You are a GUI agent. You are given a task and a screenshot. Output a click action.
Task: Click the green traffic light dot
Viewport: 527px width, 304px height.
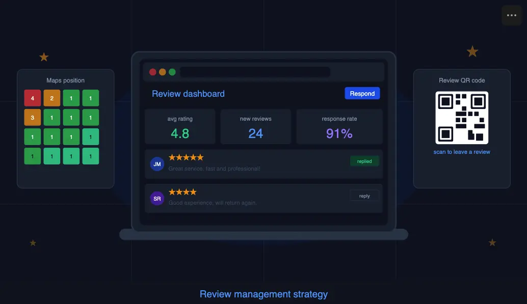tap(172, 72)
